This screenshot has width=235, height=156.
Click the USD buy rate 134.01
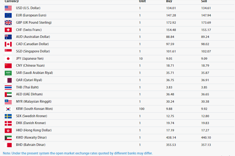(171, 8)
